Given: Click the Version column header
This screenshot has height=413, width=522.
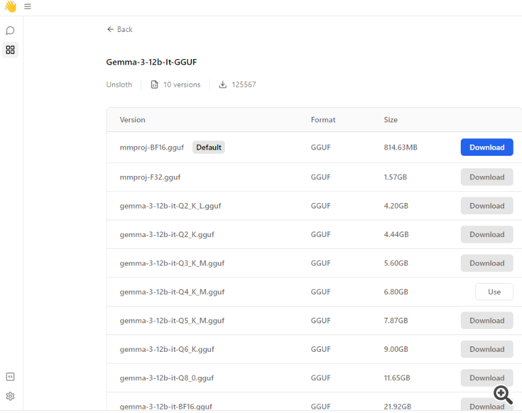Looking at the screenshot, I should point(132,120).
